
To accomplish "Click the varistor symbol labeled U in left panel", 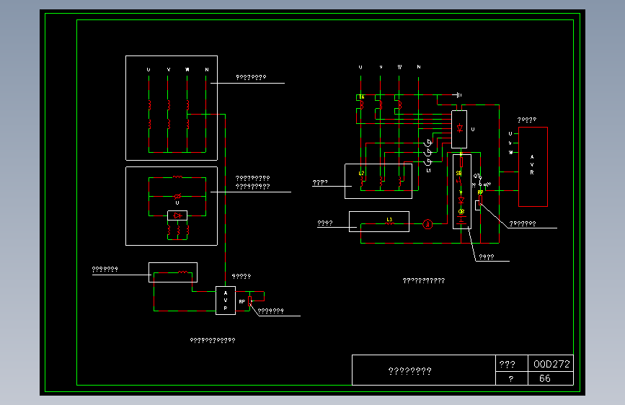I will pyautogui.click(x=177, y=196).
